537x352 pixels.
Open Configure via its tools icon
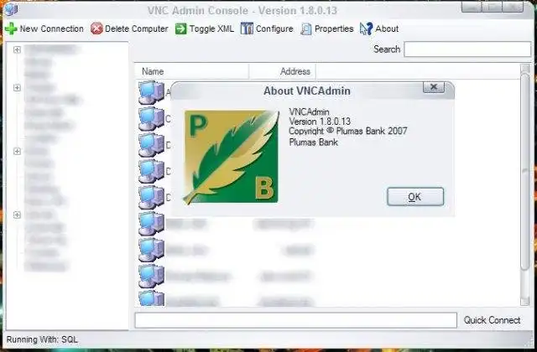(x=247, y=28)
